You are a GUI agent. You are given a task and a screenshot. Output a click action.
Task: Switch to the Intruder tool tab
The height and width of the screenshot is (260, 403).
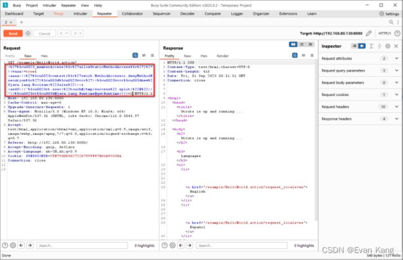click(x=81, y=14)
